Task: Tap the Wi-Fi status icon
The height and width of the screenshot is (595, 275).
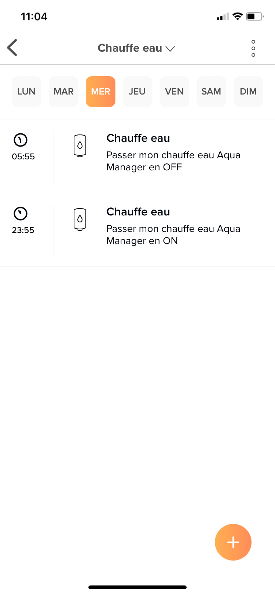Action: 238,16
